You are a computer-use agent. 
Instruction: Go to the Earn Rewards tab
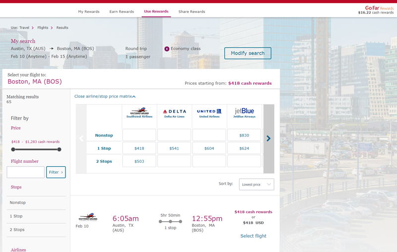pos(121,11)
